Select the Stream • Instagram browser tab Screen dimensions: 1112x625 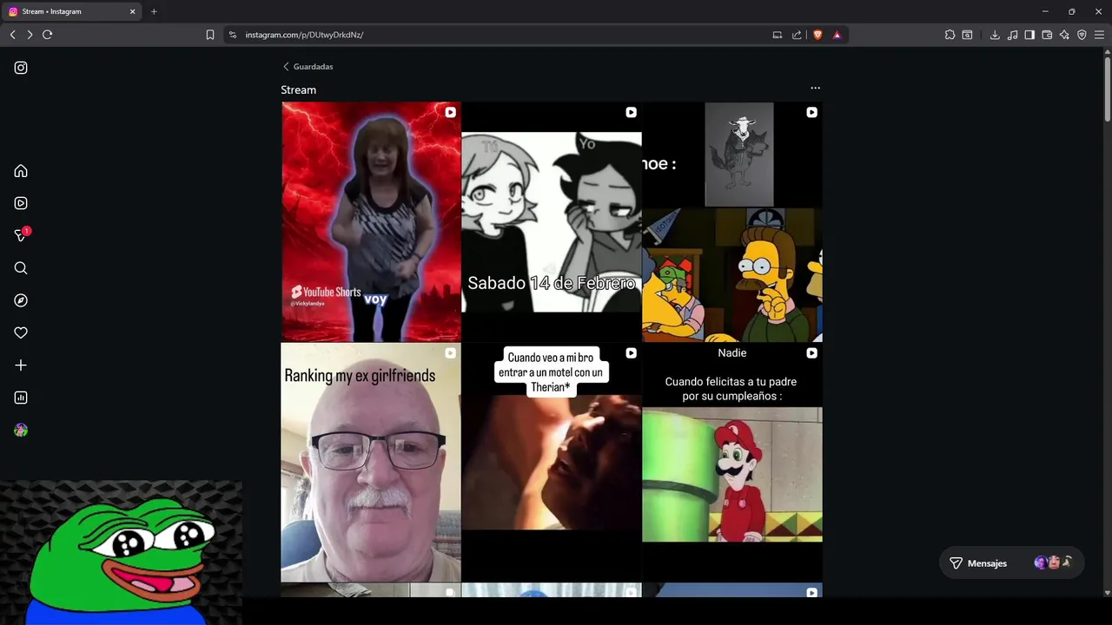click(73, 11)
